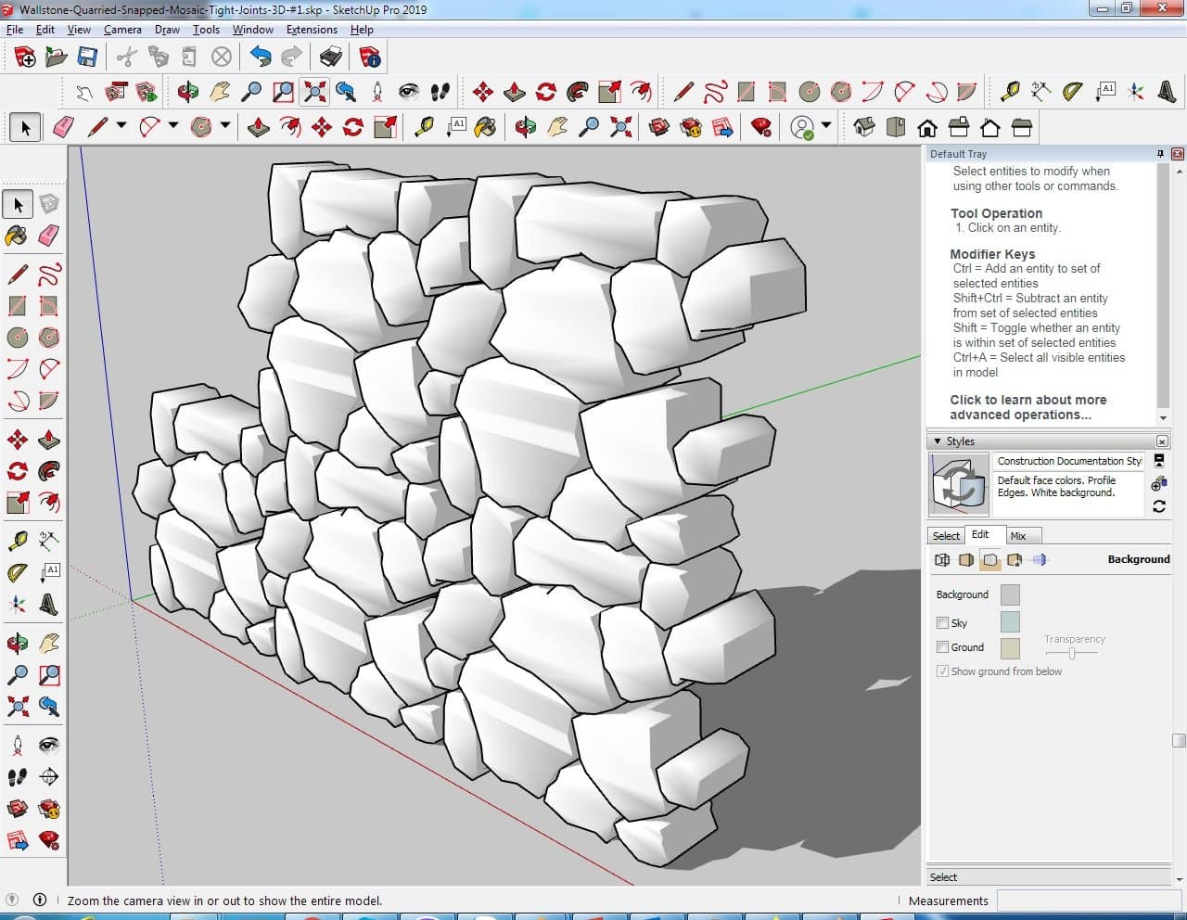The height and width of the screenshot is (920, 1187).
Task: Click the Undo arrow icon
Action: click(261, 57)
